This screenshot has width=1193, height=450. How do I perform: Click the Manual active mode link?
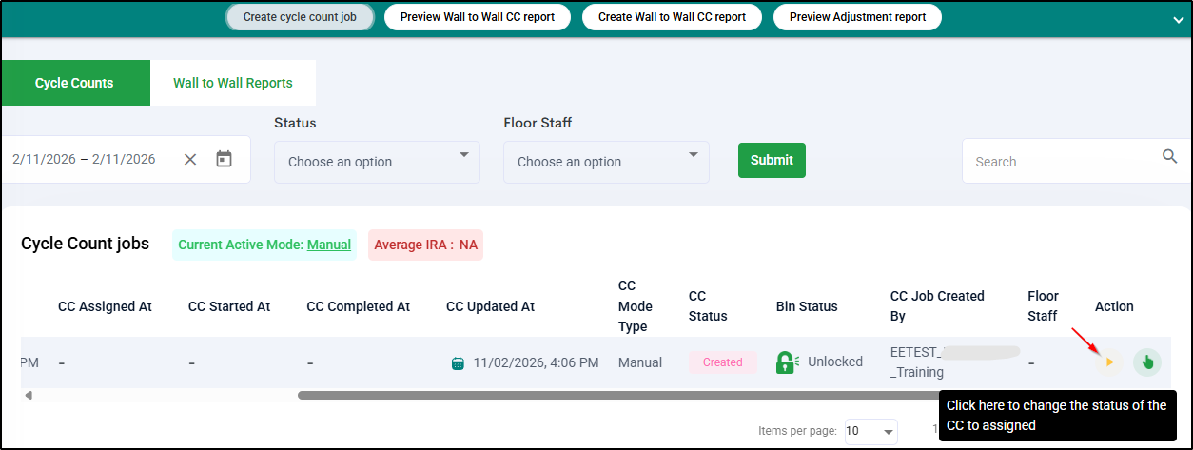(329, 245)
